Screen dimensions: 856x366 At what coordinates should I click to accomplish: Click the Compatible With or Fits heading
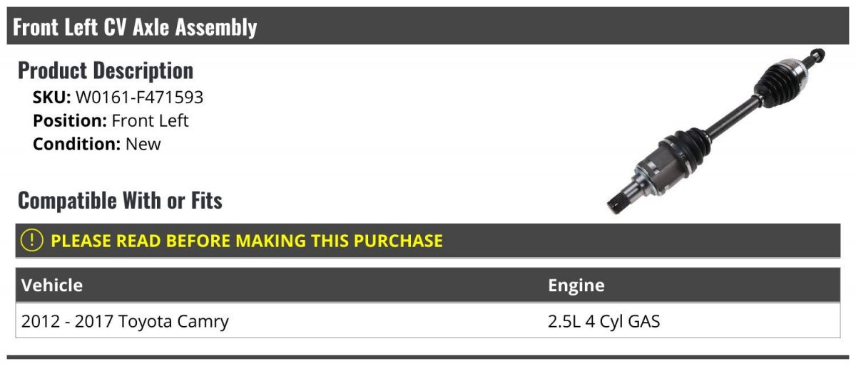click(120, 201)
